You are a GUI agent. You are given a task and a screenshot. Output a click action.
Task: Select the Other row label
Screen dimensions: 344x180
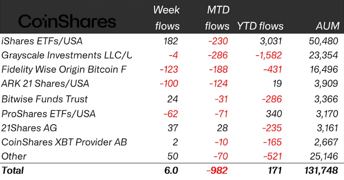click(x=14, y=156)
